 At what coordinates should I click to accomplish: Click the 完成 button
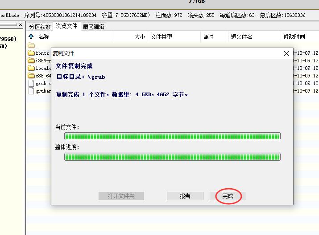pyautogui.click(x=228, y=196)
